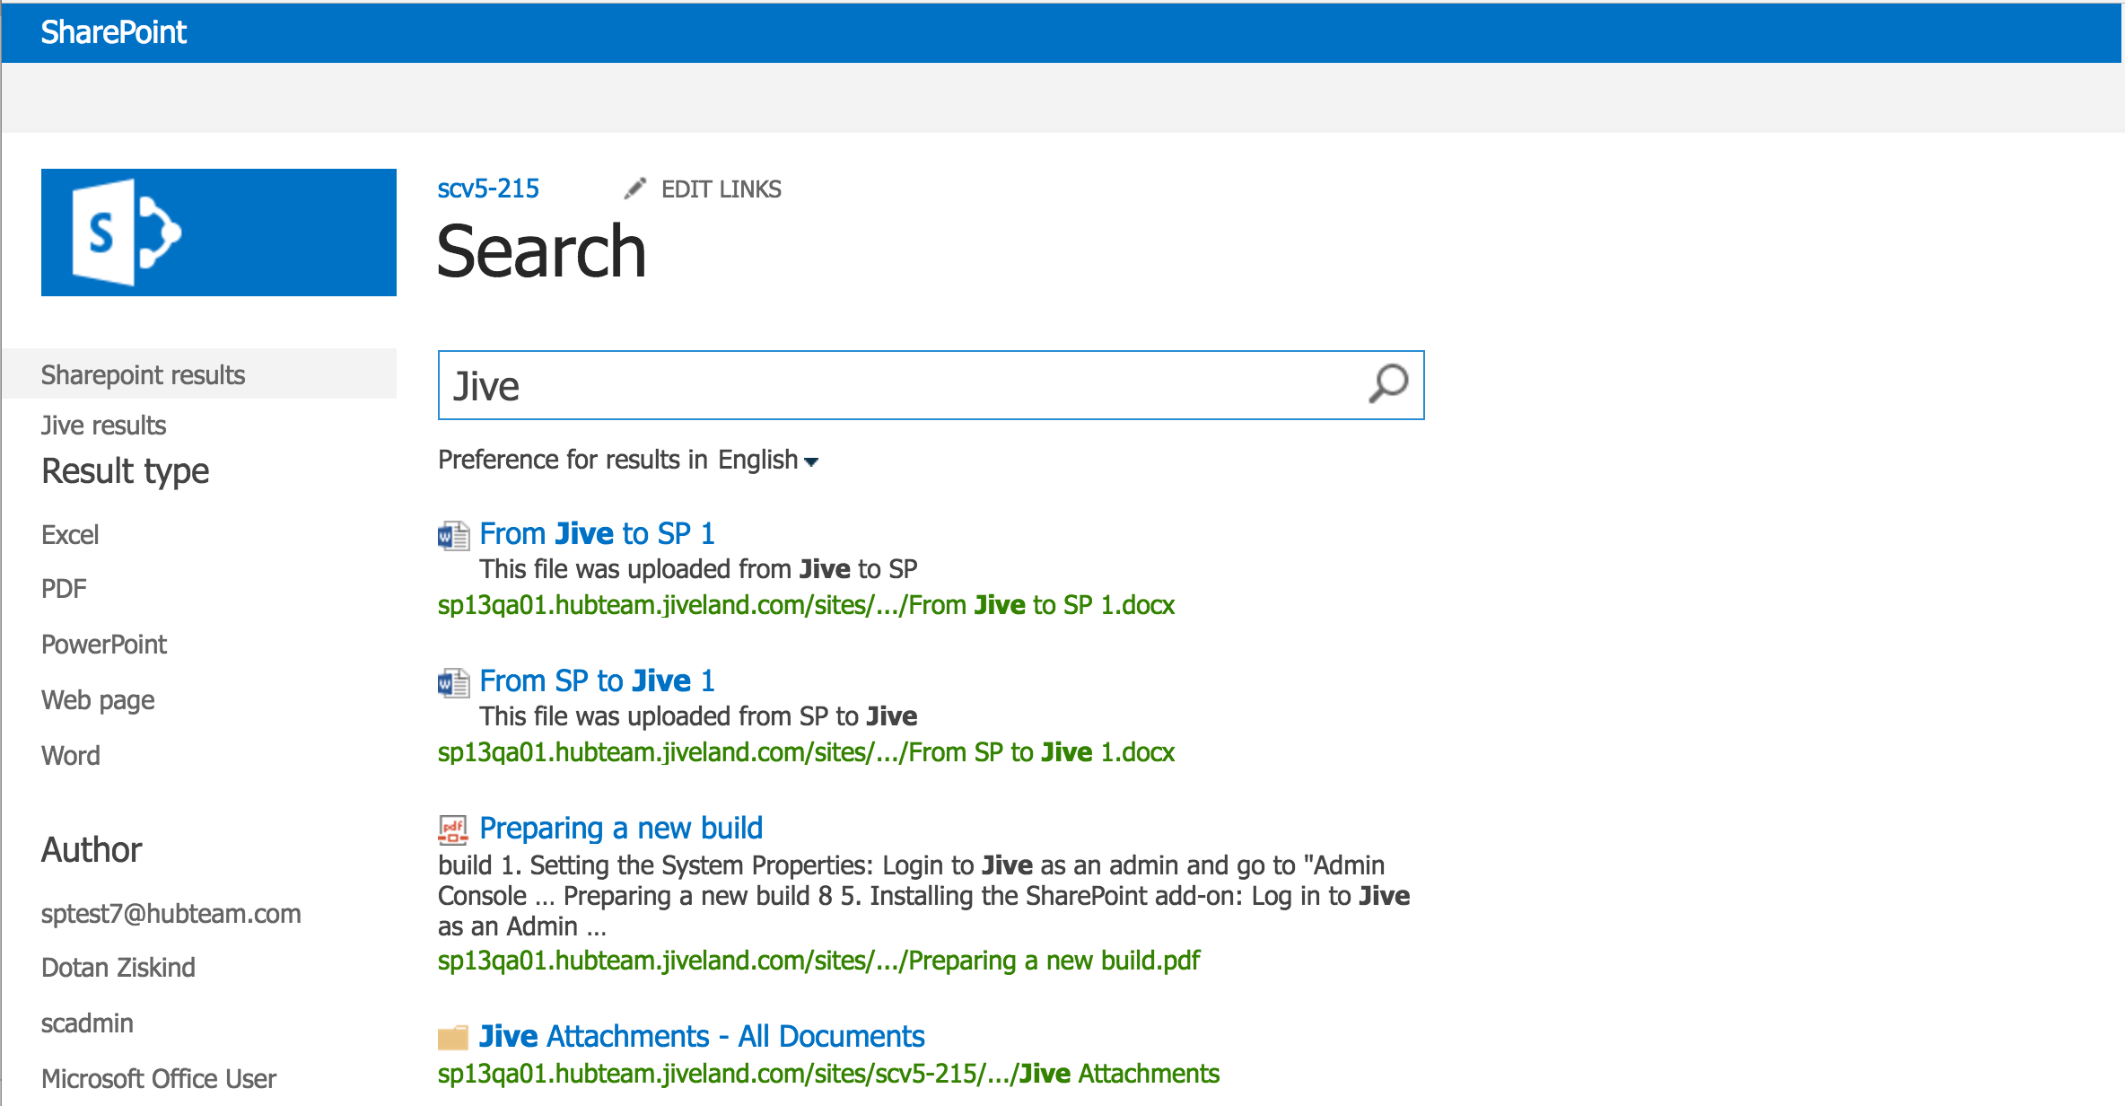Open the scv5-215 site link

[488, 189]
